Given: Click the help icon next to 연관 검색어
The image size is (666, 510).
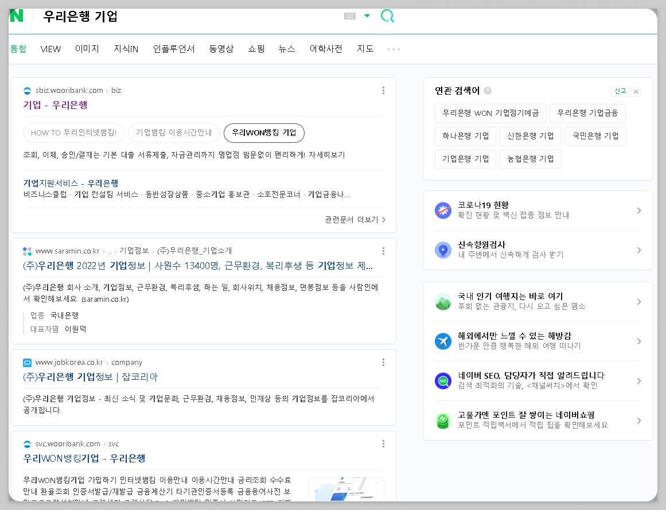Looking at the screenshot, I should coord(488,91).
